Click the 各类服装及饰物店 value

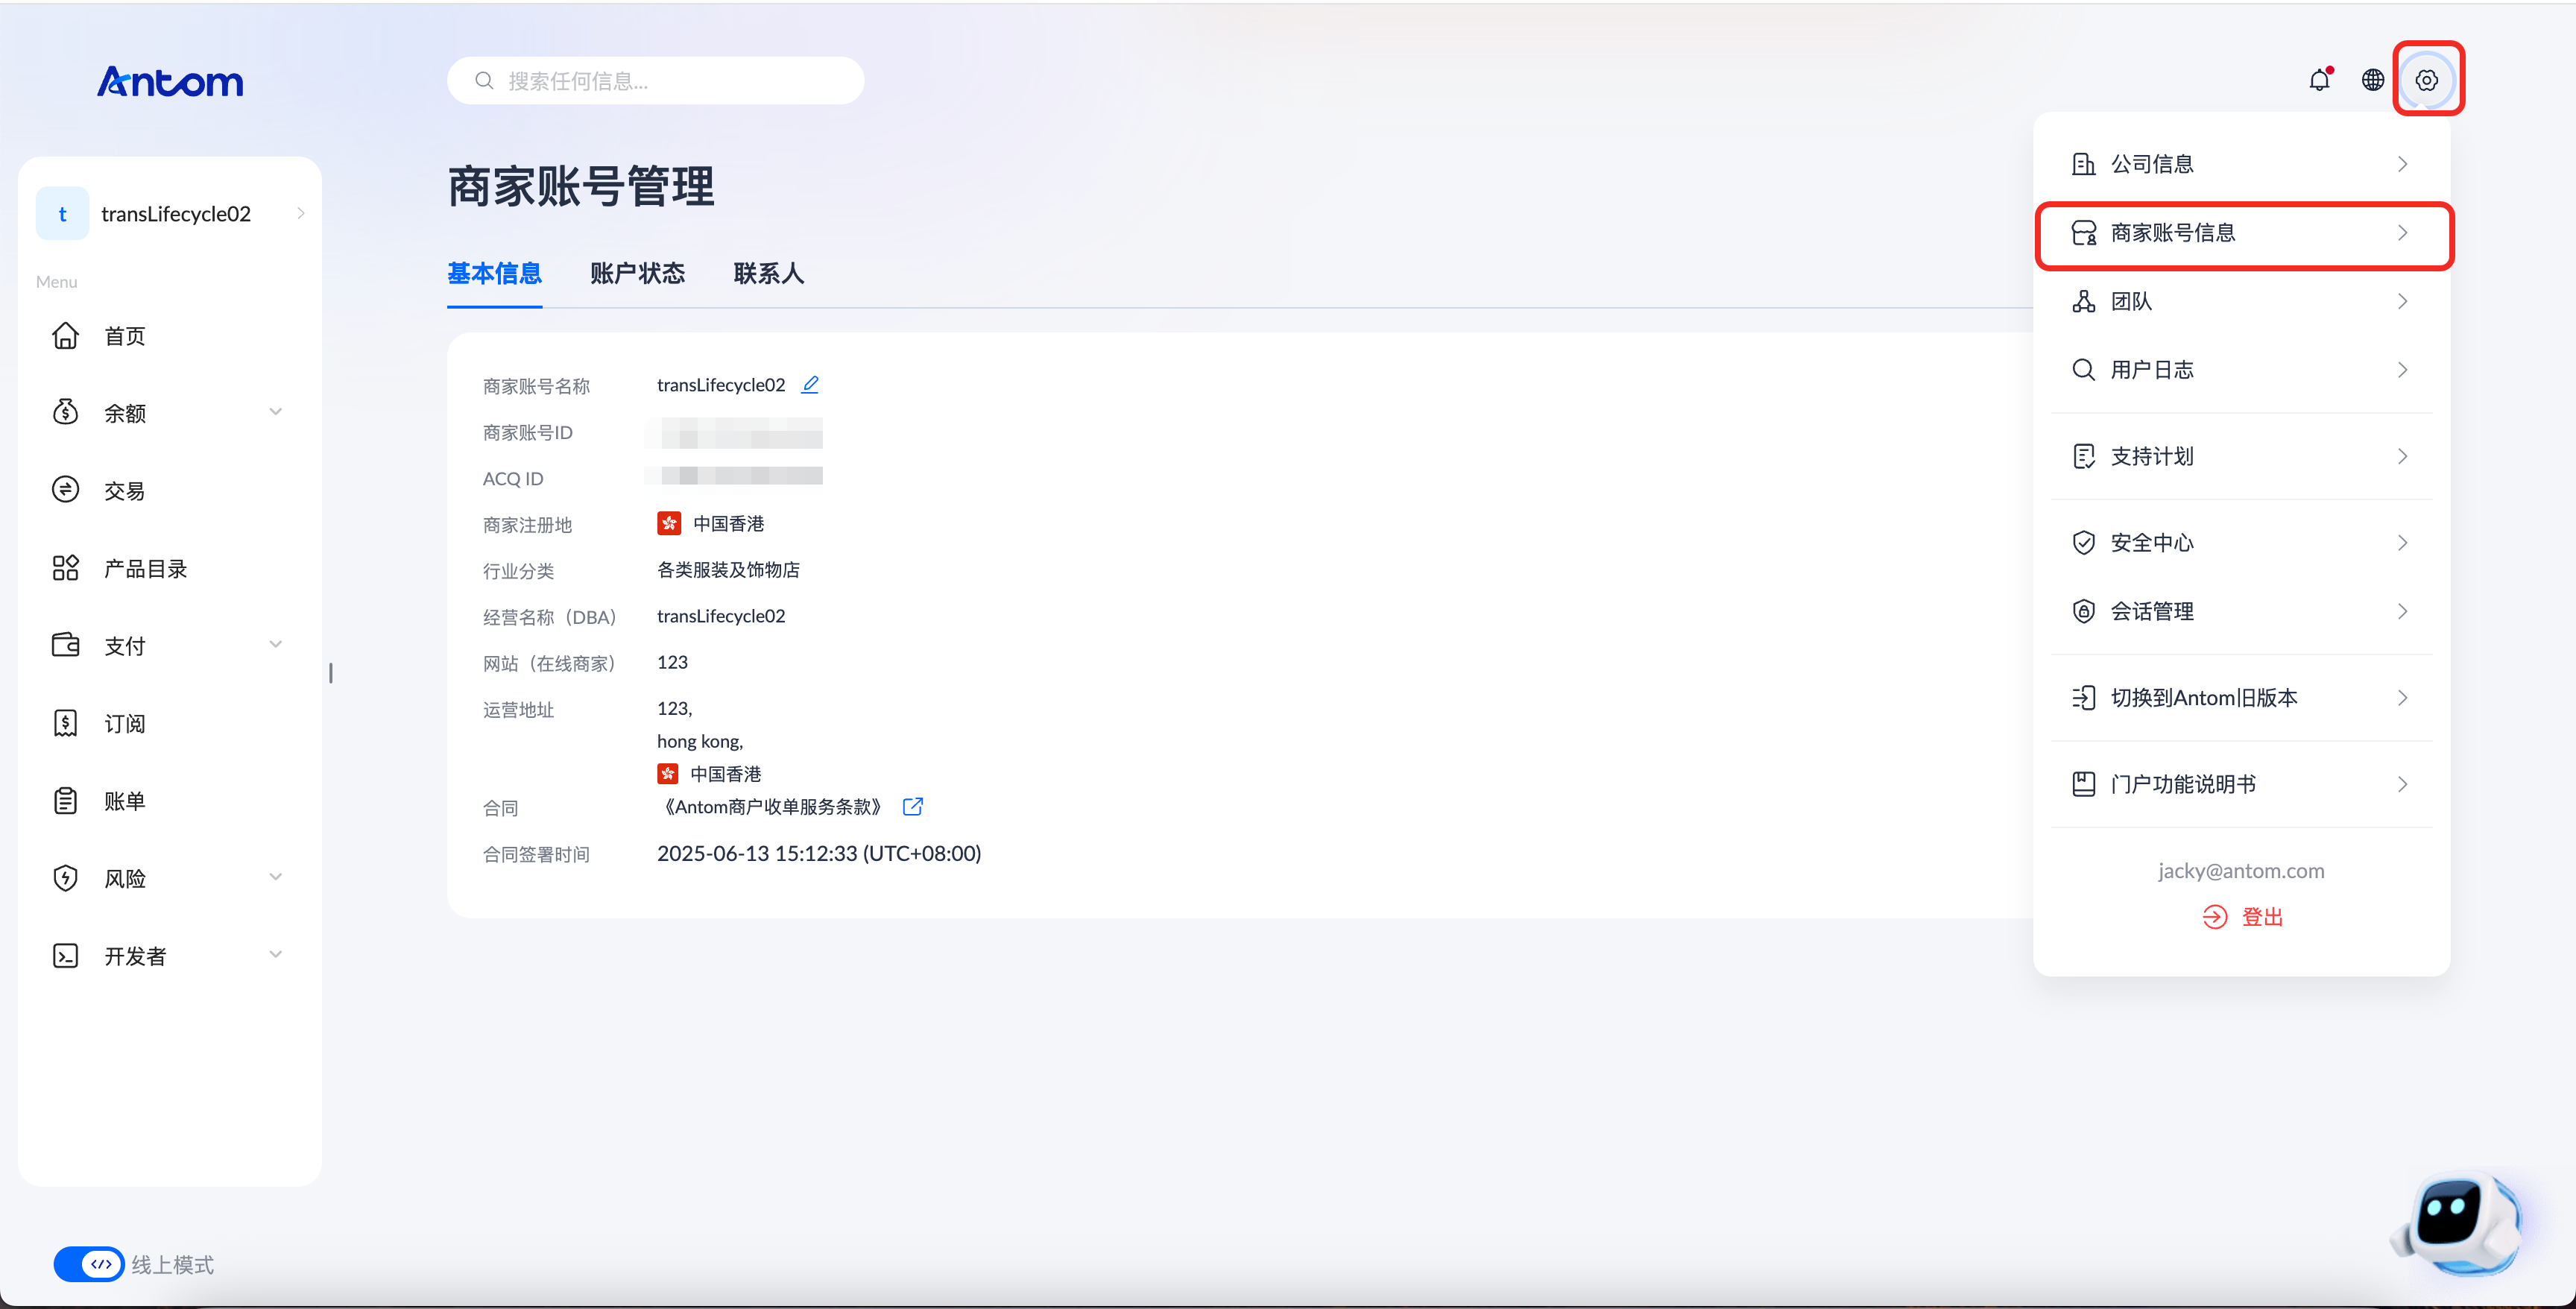pyautogui.click(x=728, y=570)
